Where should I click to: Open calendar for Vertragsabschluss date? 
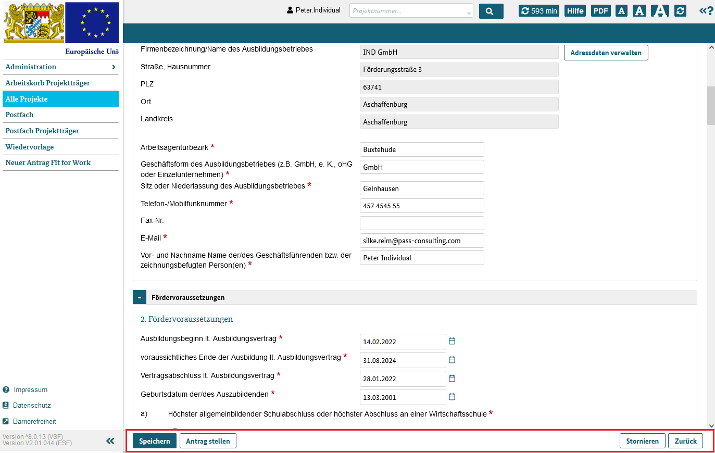pyautogui.click(x=452, y=379)
